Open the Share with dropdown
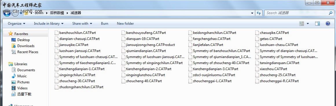Image resolution: width=336 pixels, height=106 pixels. tap(82, 24)
